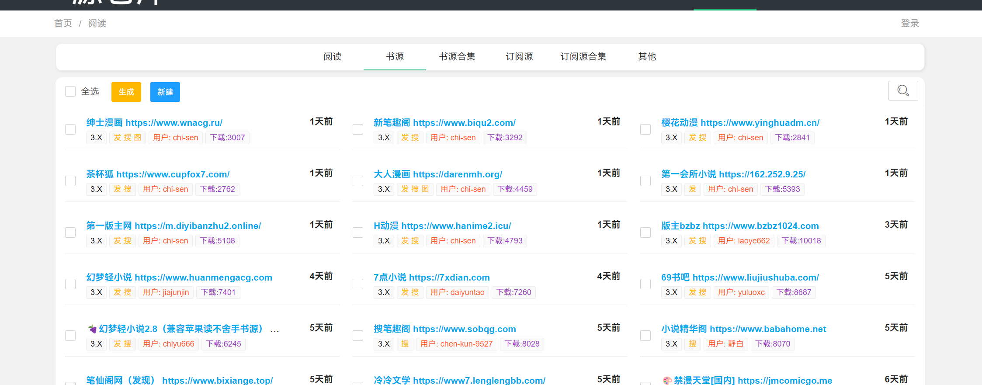Click the palette emoji beside 禁漫天堂
982x385 pixels.
[667, 381]
